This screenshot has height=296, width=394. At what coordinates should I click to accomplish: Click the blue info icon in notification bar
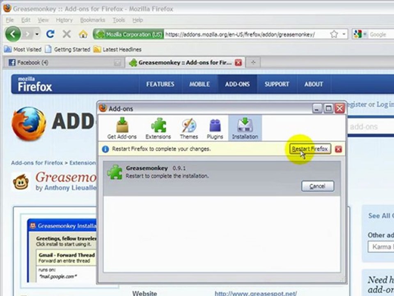105,149
